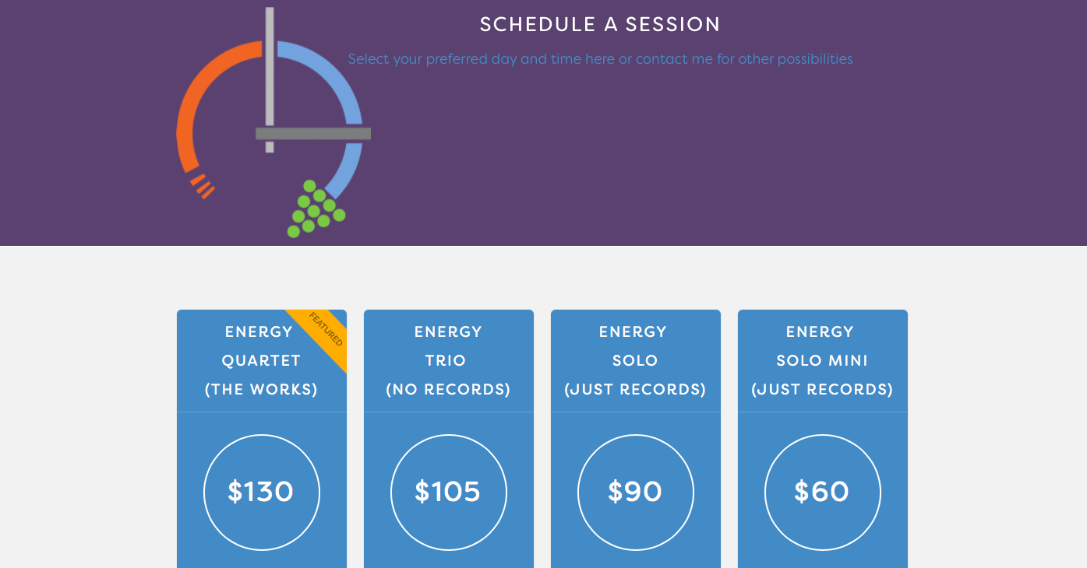Viewport: 1087px width, 568px height.
Task: Open the Energy Trio (No Records) header
Action: 449,360
